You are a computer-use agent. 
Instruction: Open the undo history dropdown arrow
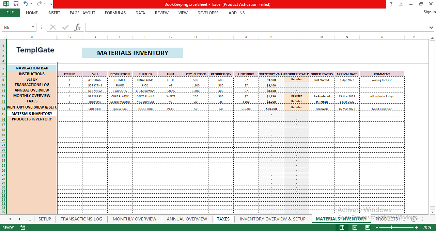point(31,4)
